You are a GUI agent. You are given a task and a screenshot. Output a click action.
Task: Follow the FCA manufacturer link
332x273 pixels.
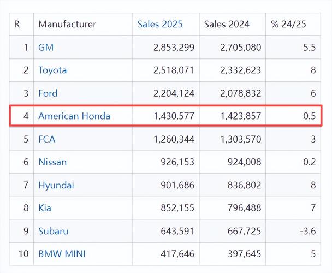[x=46, y=139]
